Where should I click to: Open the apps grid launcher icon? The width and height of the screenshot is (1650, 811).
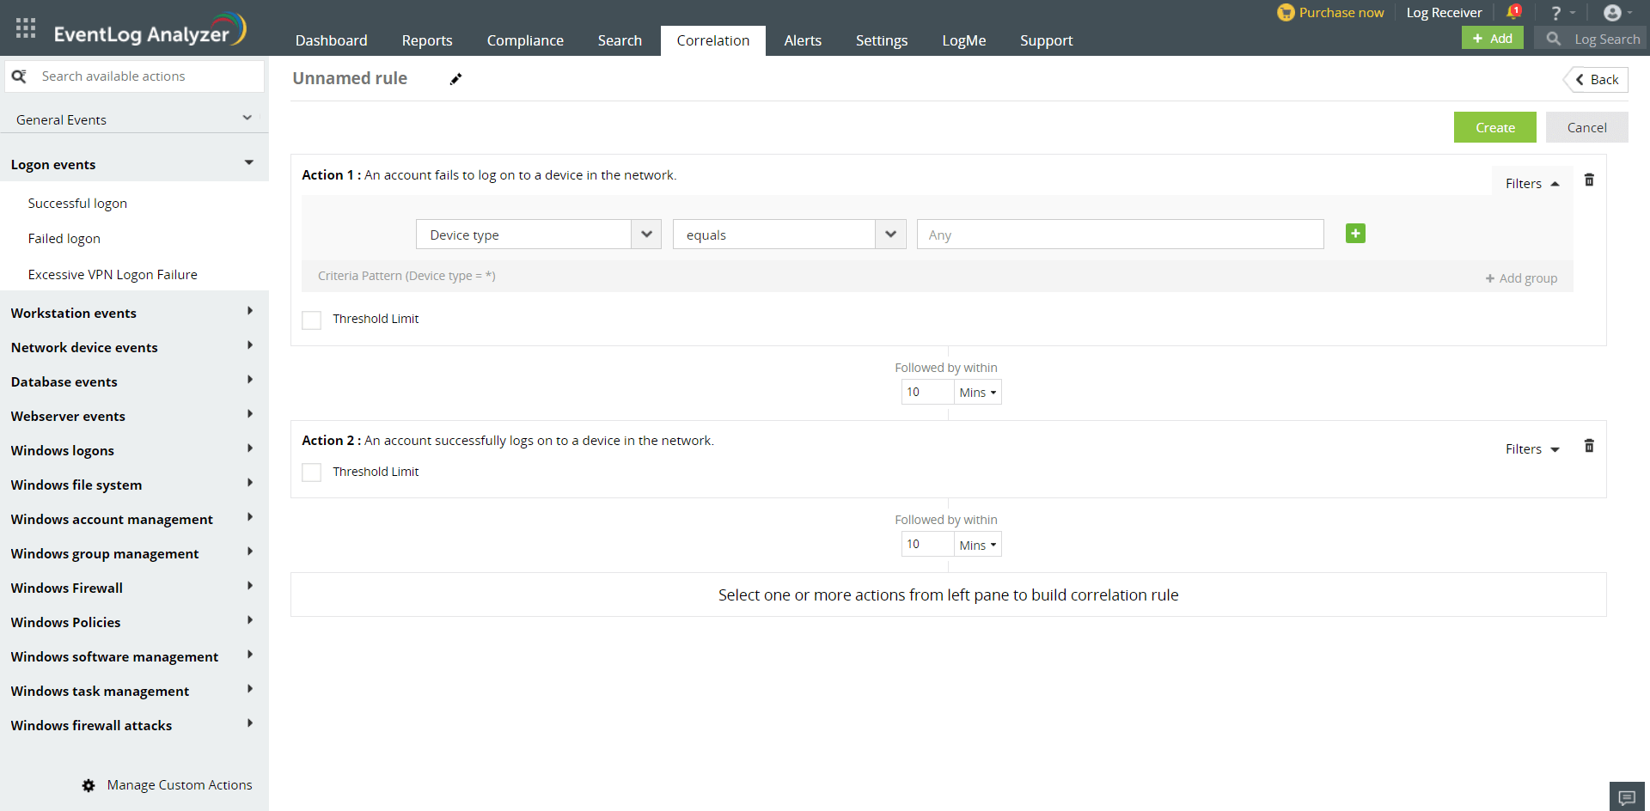(26, 28)
